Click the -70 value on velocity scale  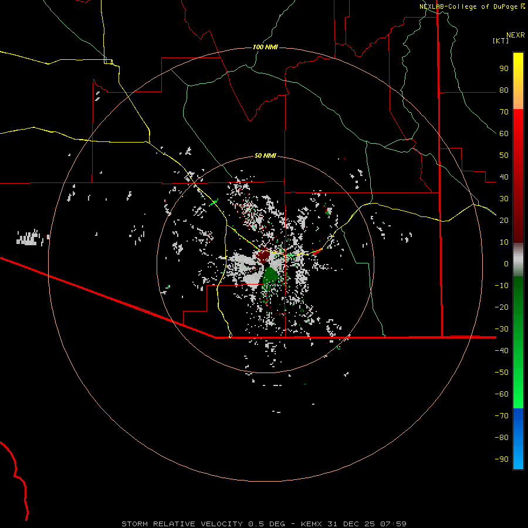502,415
